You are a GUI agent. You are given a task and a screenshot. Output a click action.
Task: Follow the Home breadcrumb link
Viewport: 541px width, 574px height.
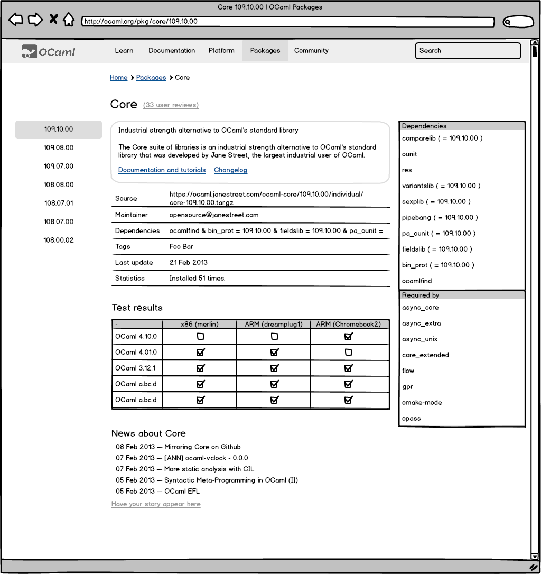pos(118,78)
